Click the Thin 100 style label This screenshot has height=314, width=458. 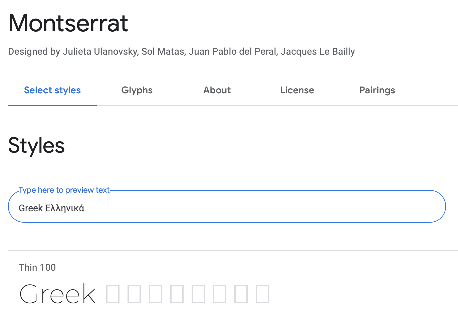click(37, 267)
